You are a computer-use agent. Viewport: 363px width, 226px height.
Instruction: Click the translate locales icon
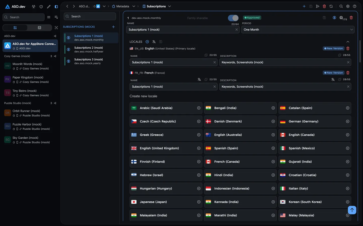click(154, 42)
